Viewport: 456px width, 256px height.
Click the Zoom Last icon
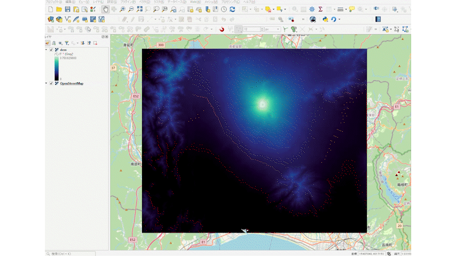[174, 9]
